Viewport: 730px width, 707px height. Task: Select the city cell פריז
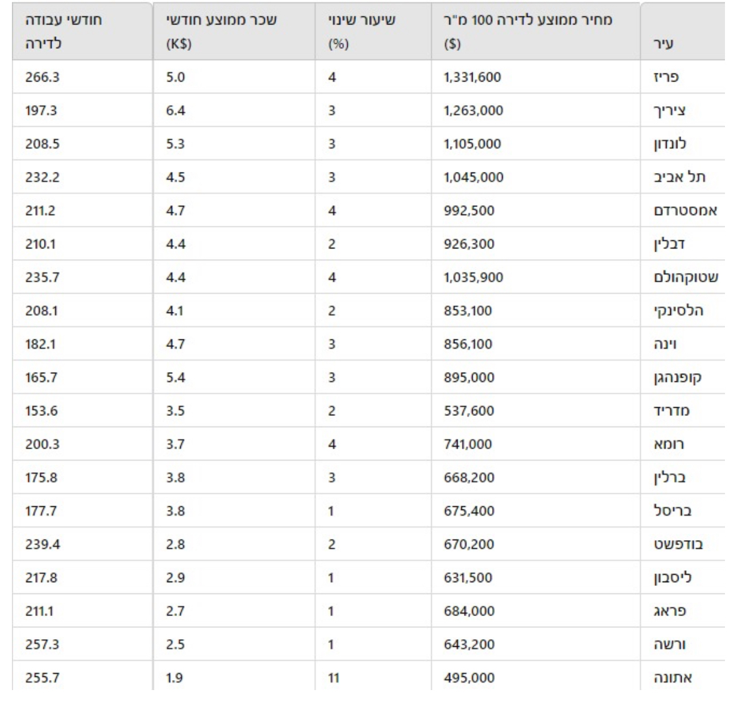tap(665, 78)
